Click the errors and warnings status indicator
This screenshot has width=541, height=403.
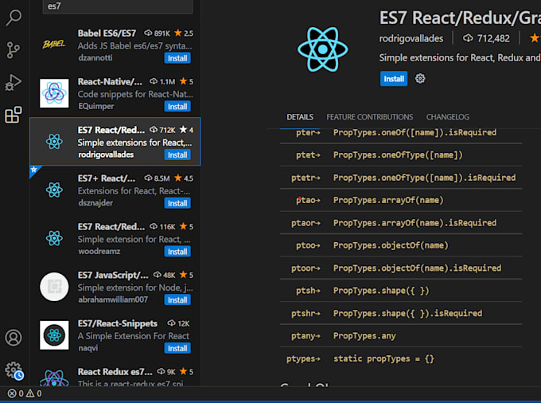click(25, 393)
